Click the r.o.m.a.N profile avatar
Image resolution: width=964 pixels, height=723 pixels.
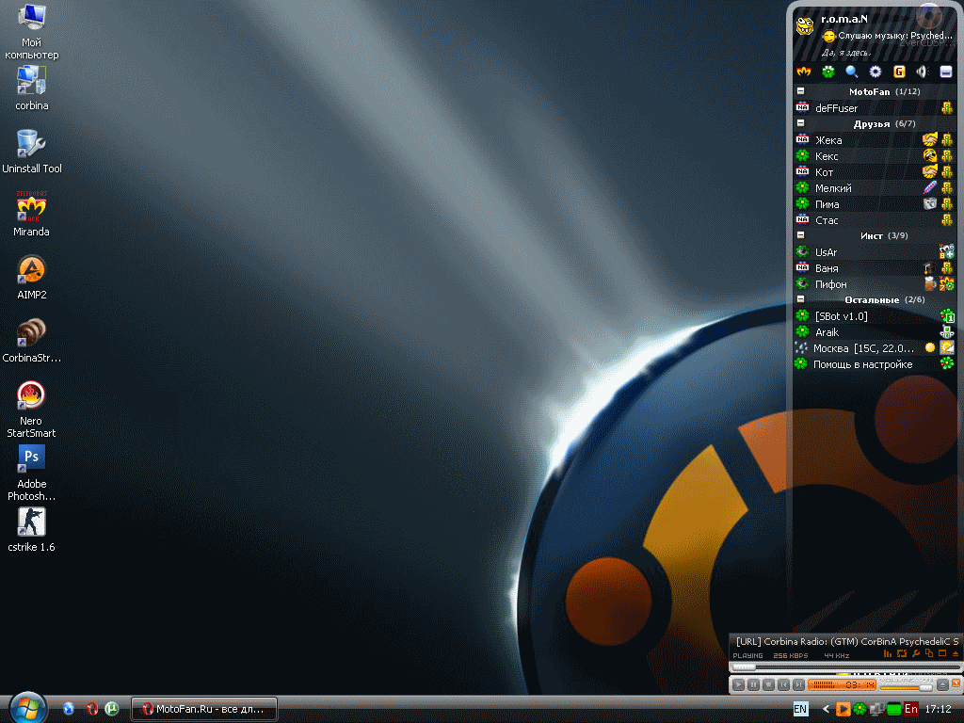[805, 25]
